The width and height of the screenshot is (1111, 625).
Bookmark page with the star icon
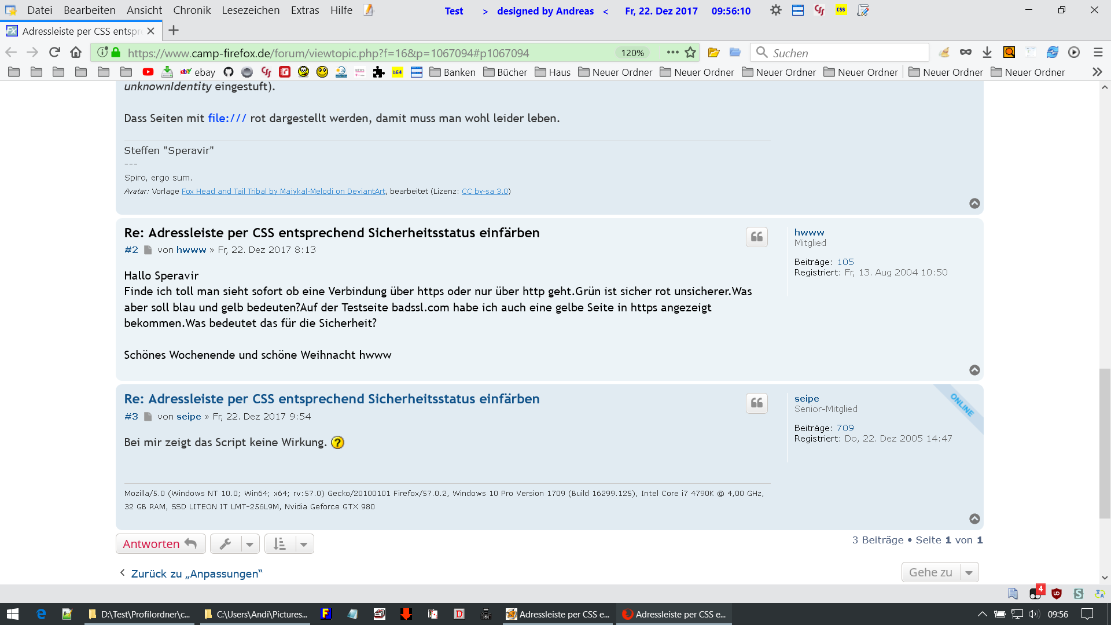(x=690, y=53)
